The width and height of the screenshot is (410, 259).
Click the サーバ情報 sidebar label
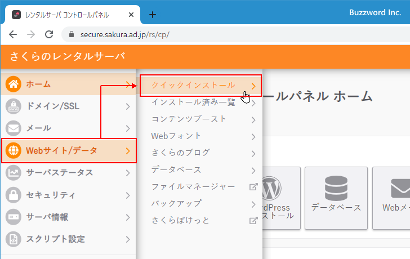[x=47, y=217]
